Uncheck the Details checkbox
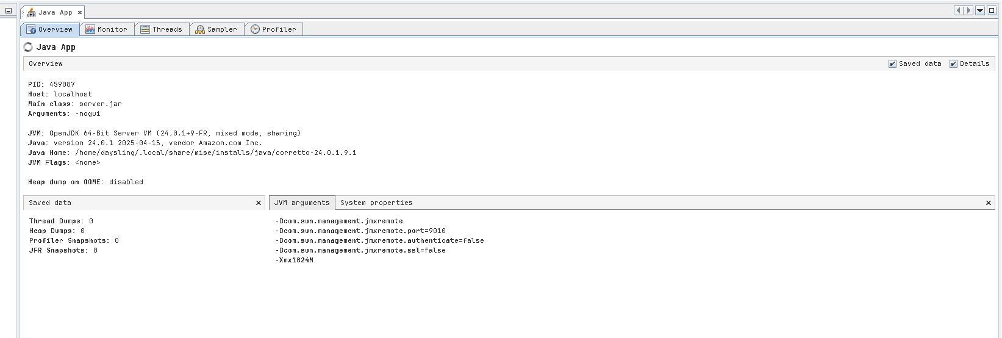Screen dimensions: 1002x338 click(953, 63)
